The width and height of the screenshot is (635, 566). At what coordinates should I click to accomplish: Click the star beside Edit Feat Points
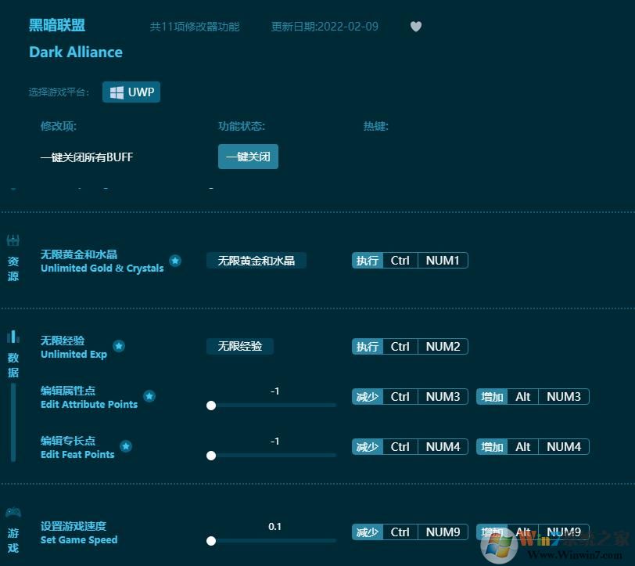(127, 446)
